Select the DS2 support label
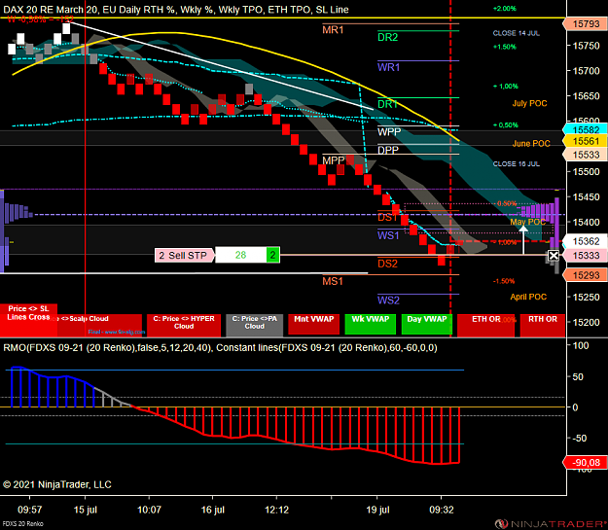The image size is (608, 530). [x=387, y=264]
